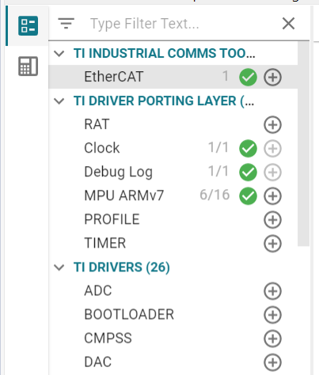Select the TIMER module
319x375 pixels.
pos(105,243)
